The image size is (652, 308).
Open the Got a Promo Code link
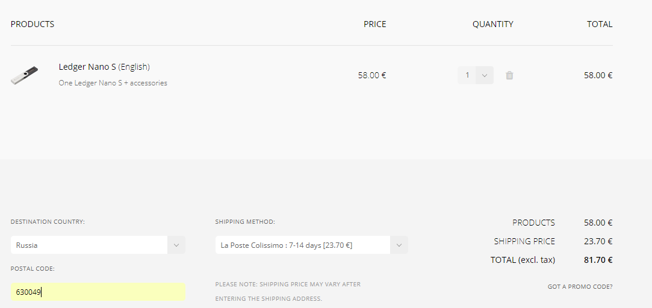click(x=580, y=287)
